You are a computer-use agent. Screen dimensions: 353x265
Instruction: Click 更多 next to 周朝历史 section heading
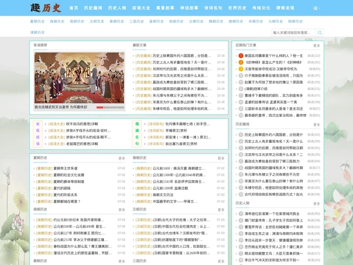pos(122,210)
